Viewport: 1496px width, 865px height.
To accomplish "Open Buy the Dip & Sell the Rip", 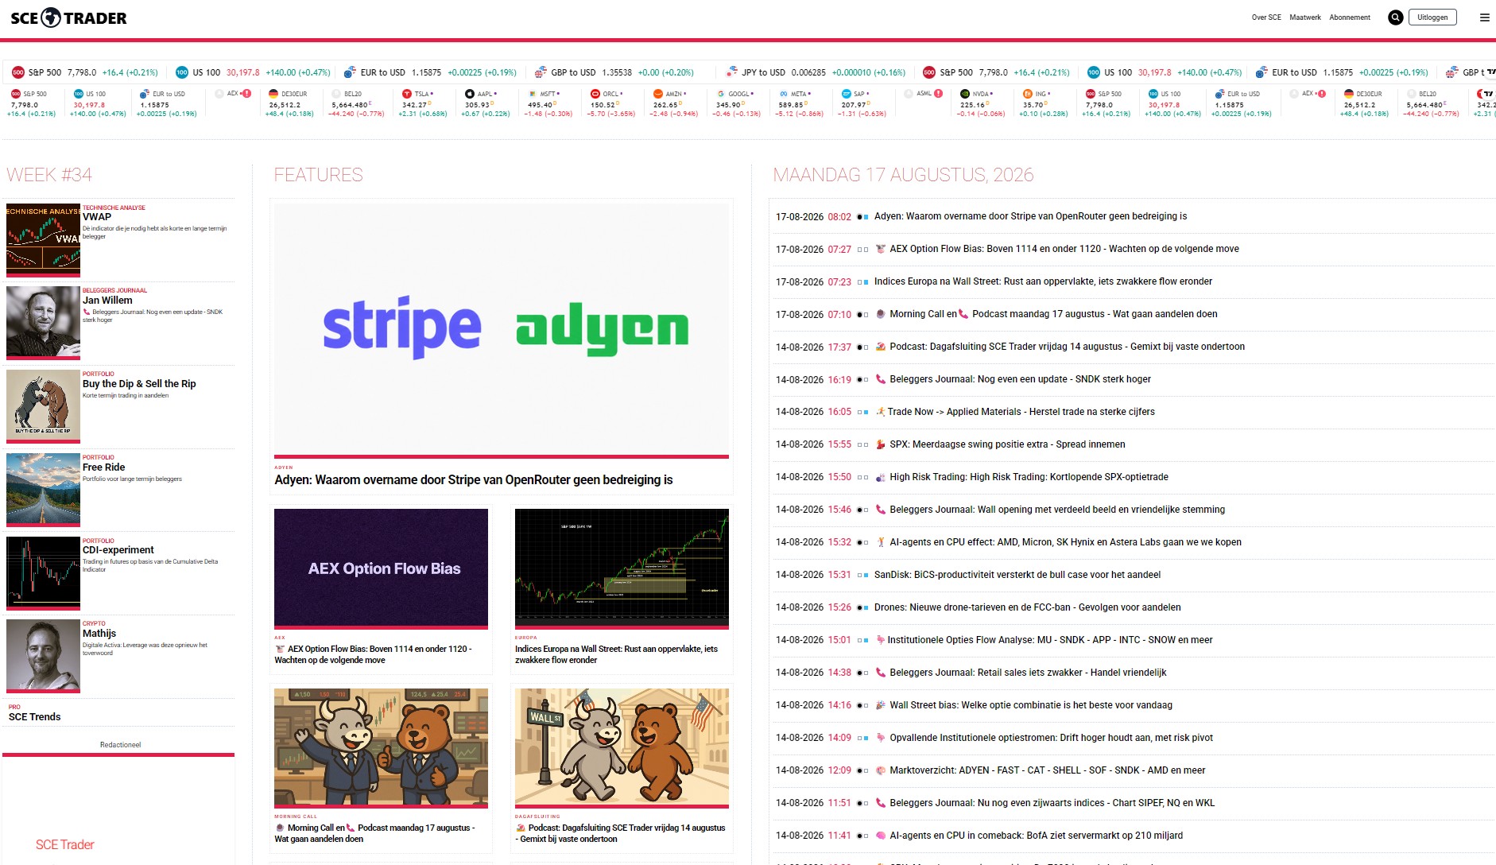I will tap(139, 384).
